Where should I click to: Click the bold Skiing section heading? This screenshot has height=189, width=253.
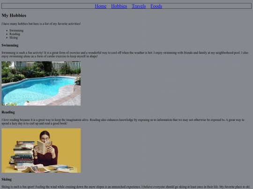7,179
